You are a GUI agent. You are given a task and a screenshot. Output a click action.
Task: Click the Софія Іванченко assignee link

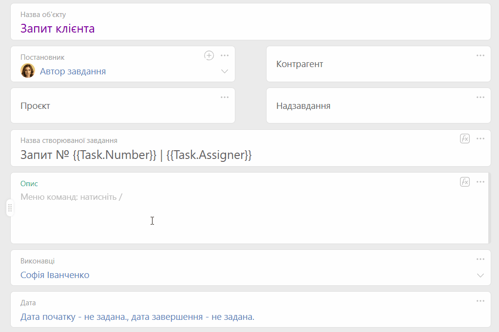pyautogui.click(x=55, y=275)
